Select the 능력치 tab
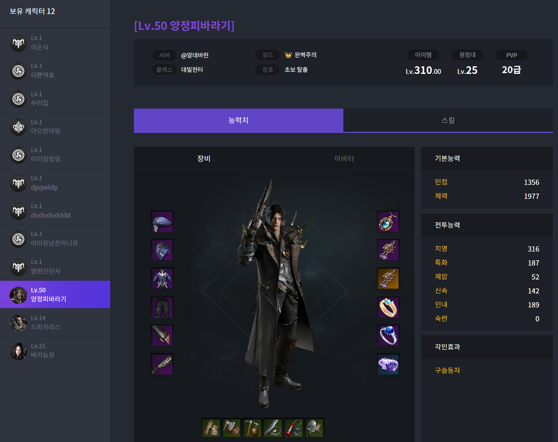558x442 pixels. coord(239,120)
